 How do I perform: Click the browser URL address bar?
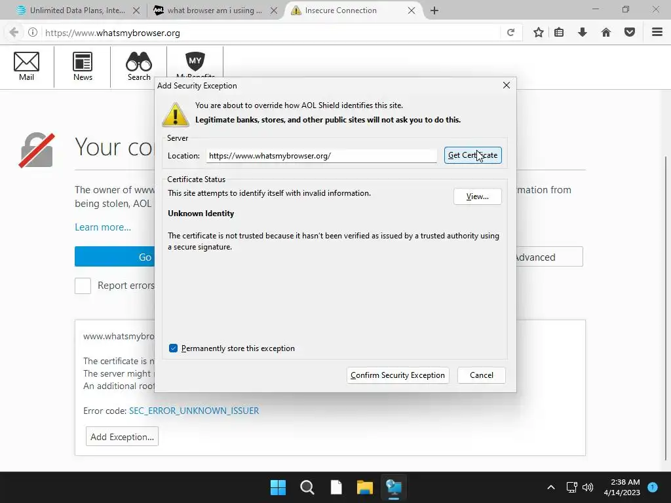[272, 33]
